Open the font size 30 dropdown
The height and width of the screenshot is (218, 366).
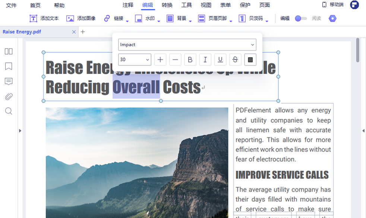point(134,59)
